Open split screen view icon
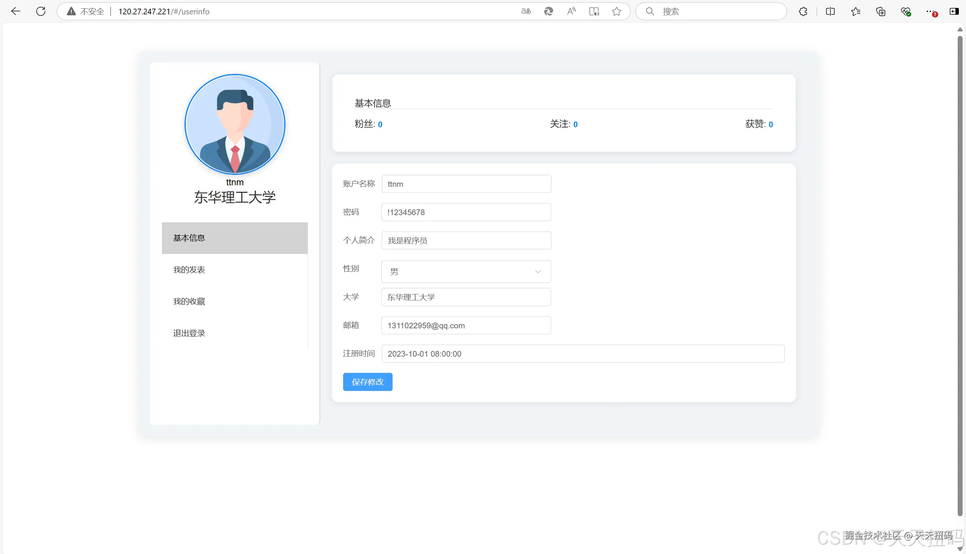Screen dimensions: 966x554 tap(830, 11)
